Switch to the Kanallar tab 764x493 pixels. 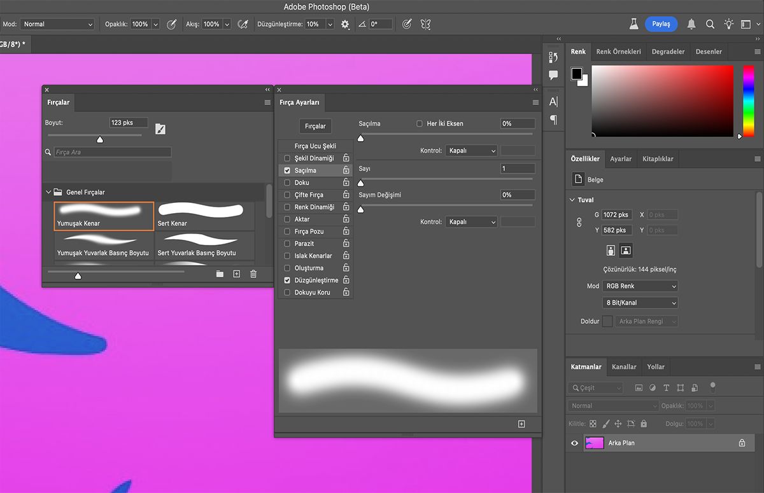[x=624, y=367]
